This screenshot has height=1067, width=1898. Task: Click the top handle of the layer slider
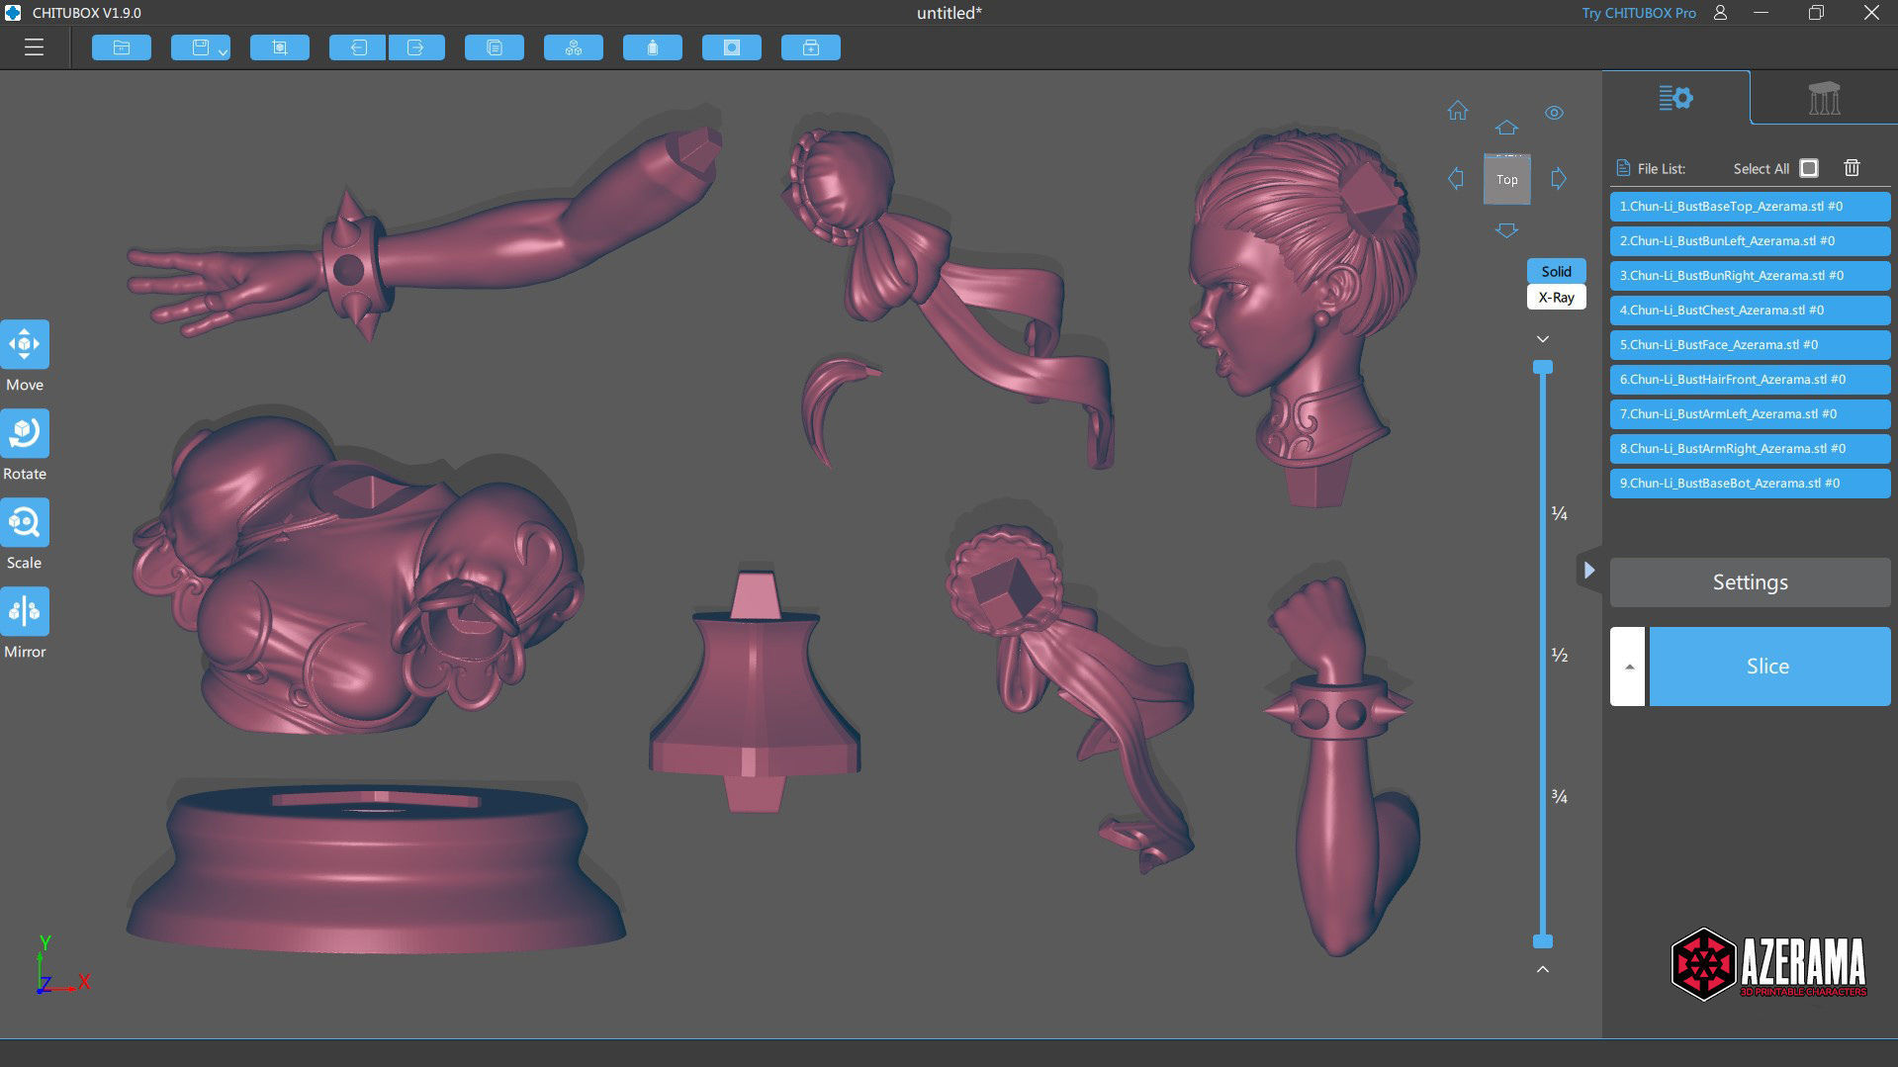(1542, 367)
